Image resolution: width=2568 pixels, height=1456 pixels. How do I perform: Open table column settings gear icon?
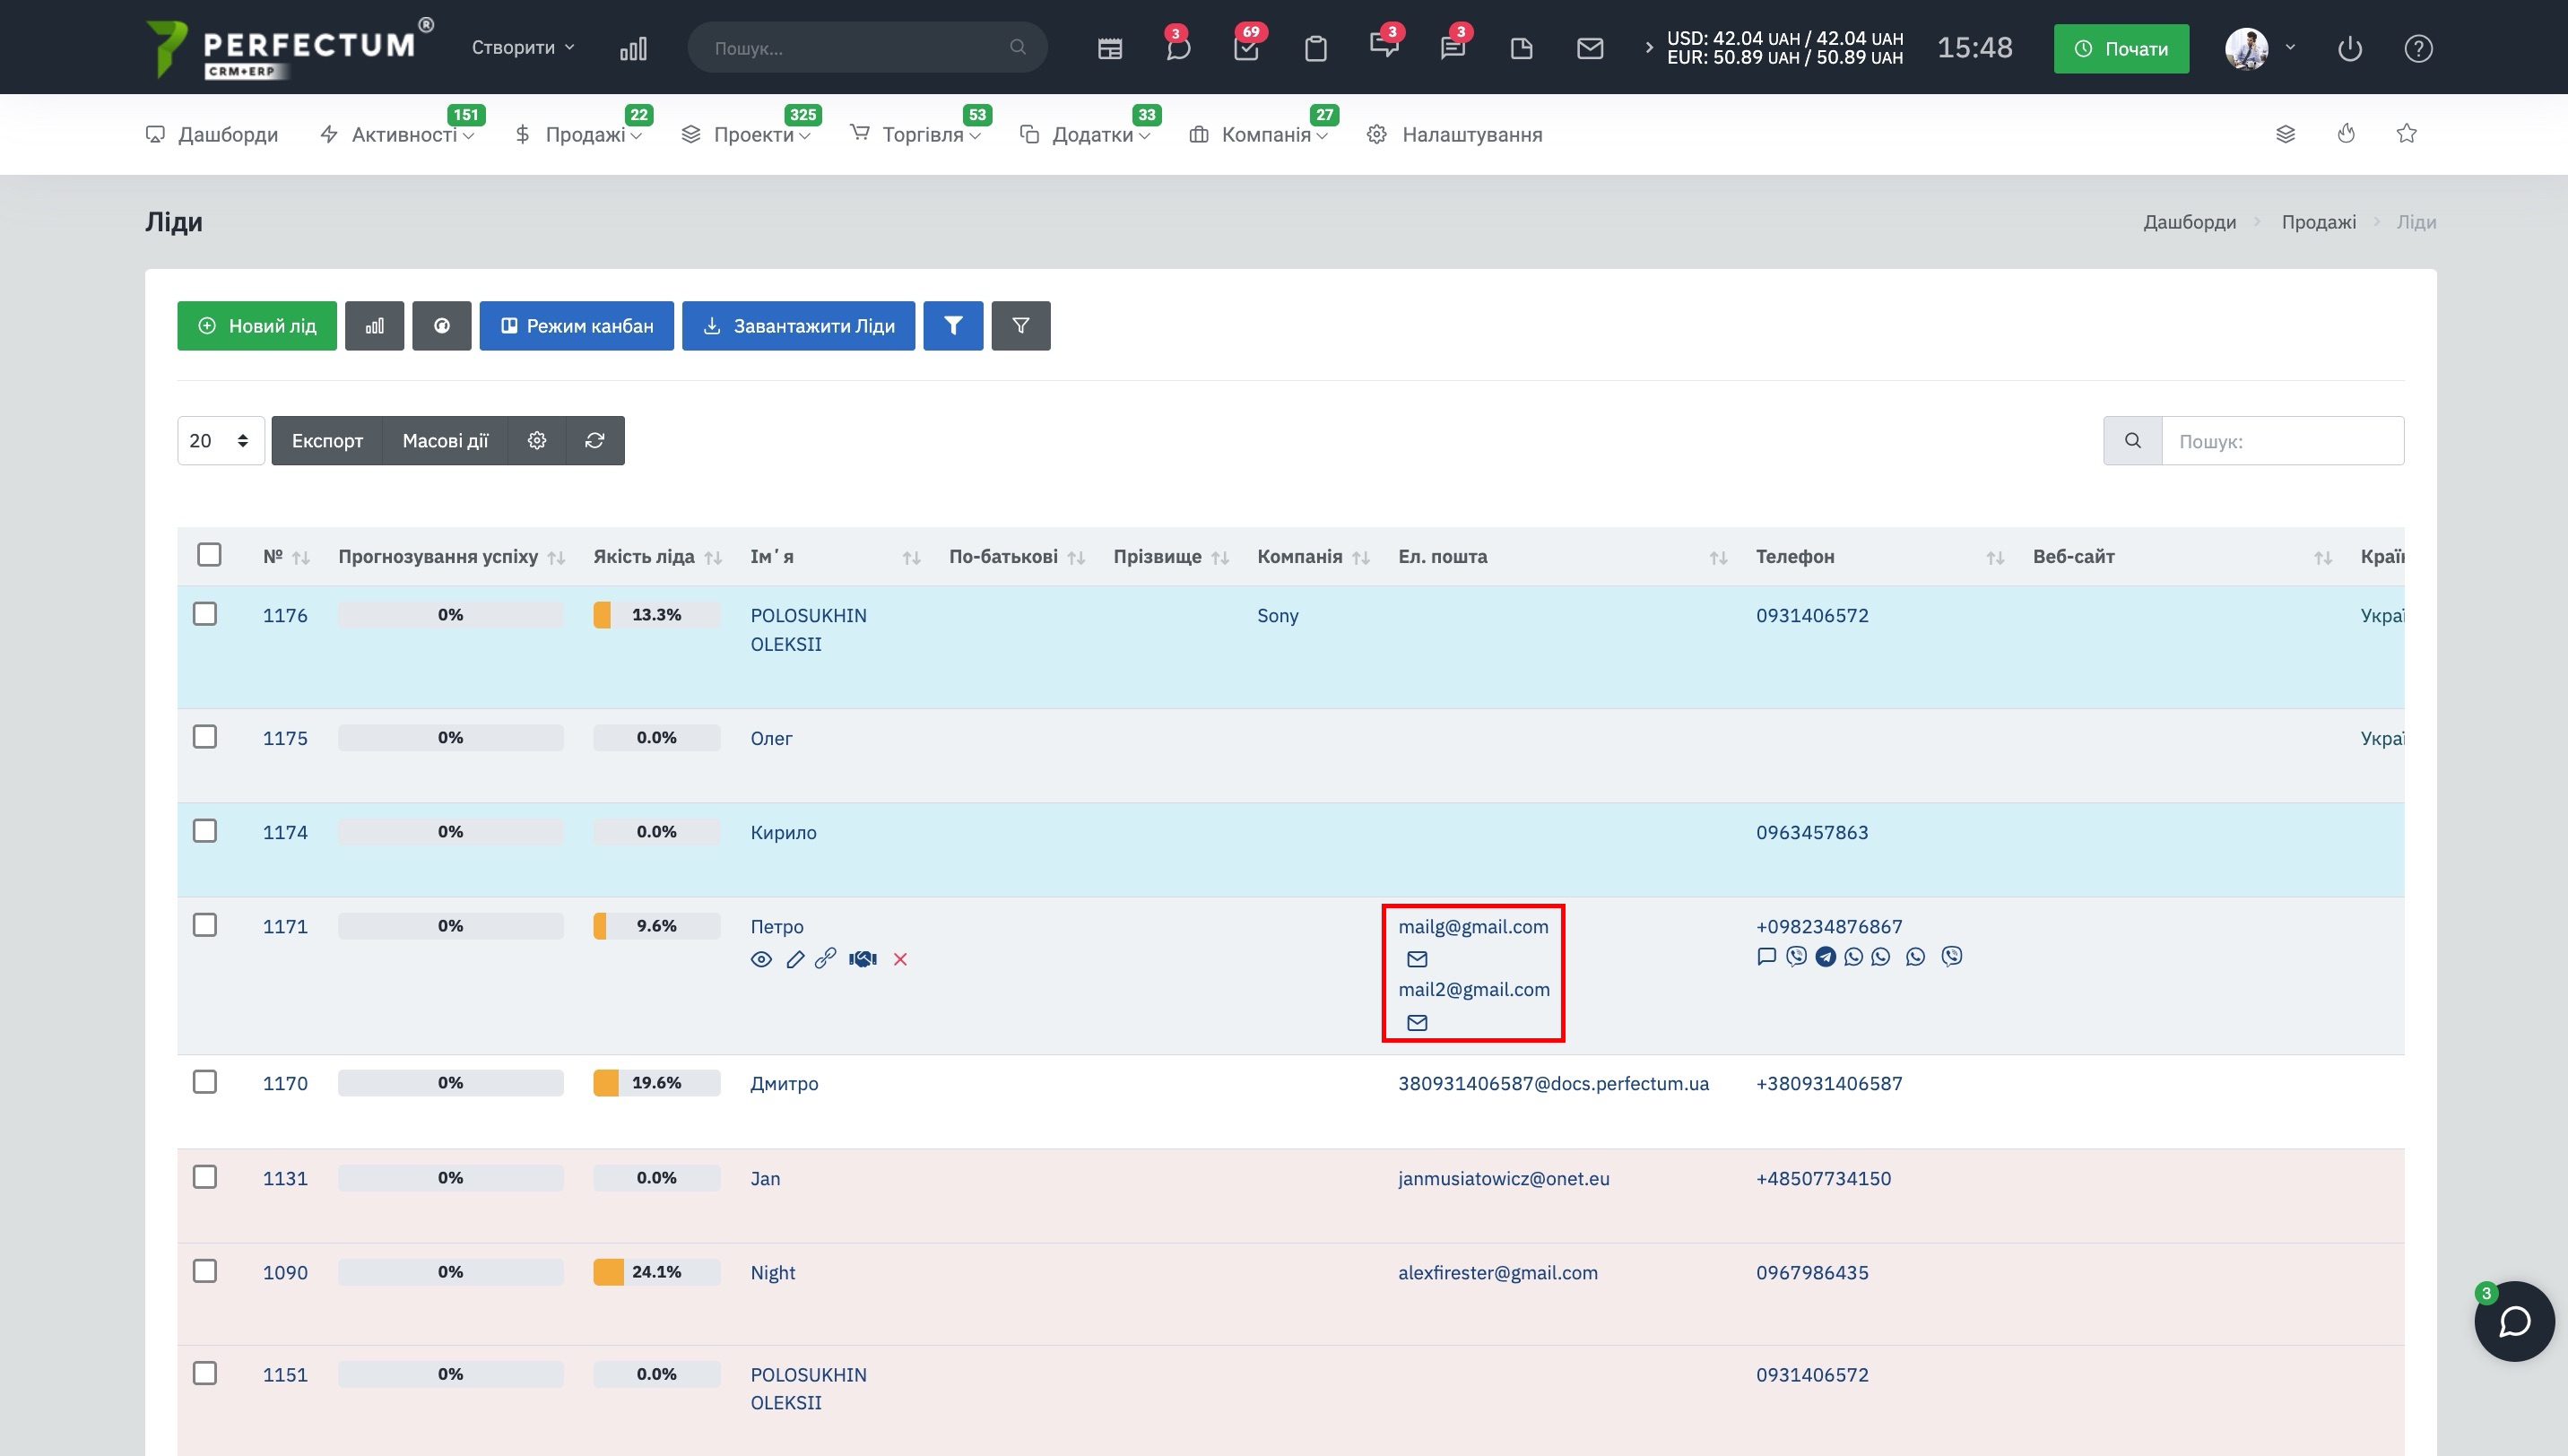click(x=537, y=441)
